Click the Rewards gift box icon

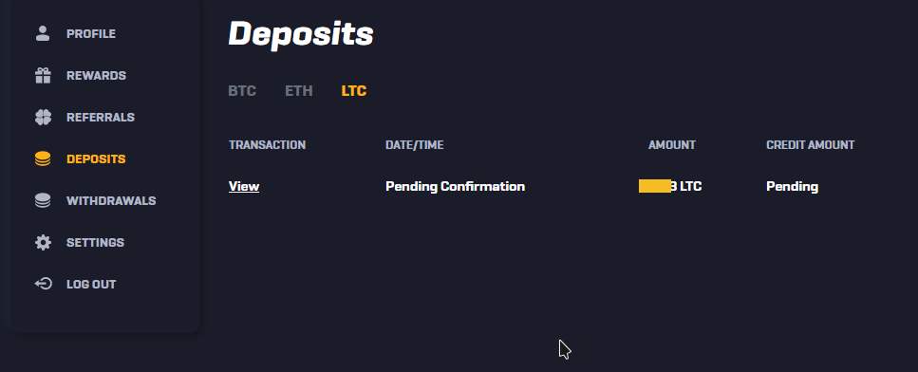point(43,76)
